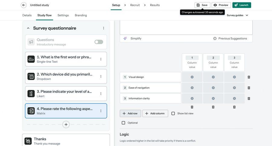Expand the Survey guides dropdown
The height and width of the screenshot is (146, 272).
click(238, 15)
